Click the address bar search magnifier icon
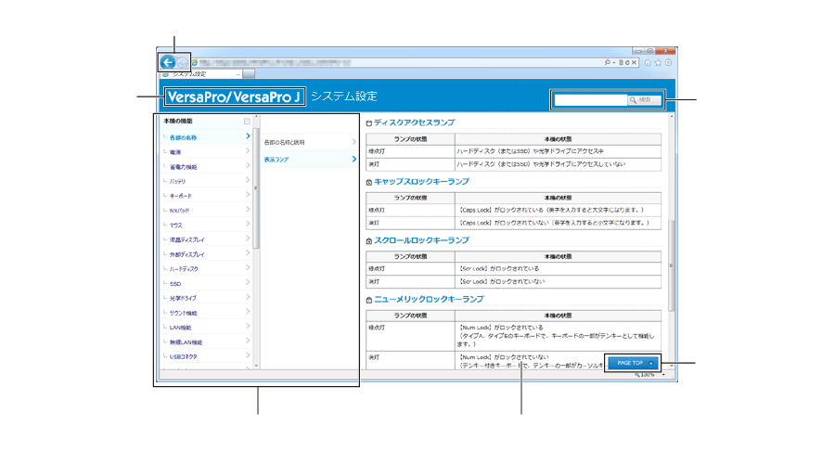Image resolution: width=835 pixels, height=464 pixels. (x=607, y=63)
